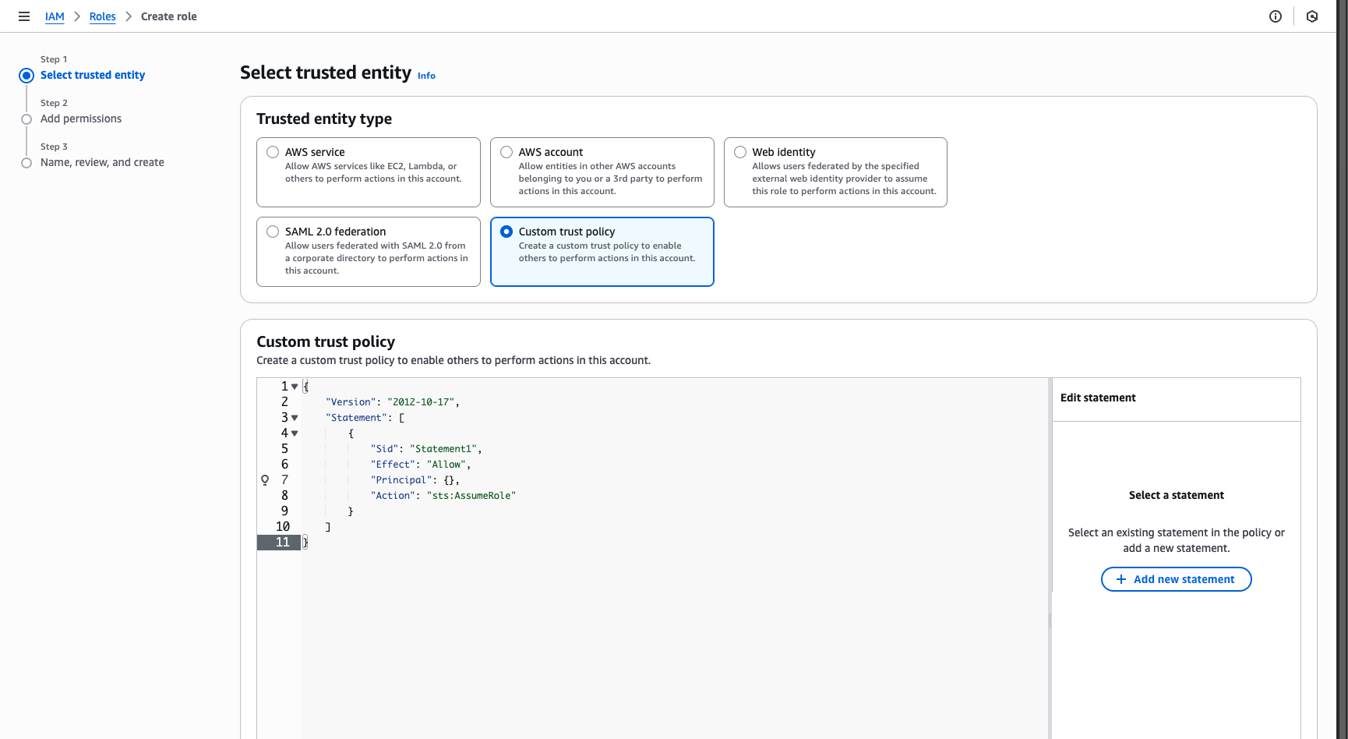This screenshot has width=1348, height=739.
Task: Click the information icon in the top bar
Action: pos(1276,16)
